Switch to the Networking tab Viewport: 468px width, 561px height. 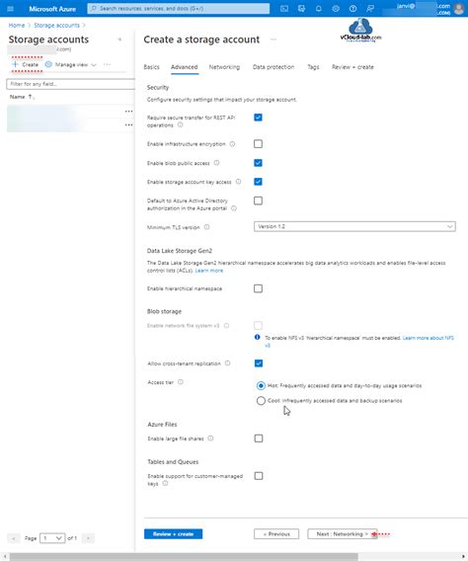[224, 67]
